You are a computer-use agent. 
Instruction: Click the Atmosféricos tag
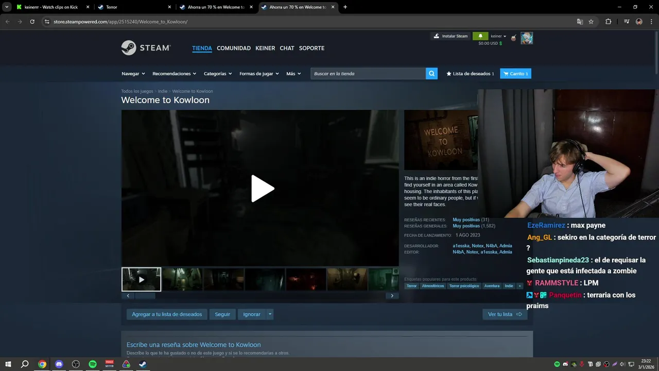432,286
